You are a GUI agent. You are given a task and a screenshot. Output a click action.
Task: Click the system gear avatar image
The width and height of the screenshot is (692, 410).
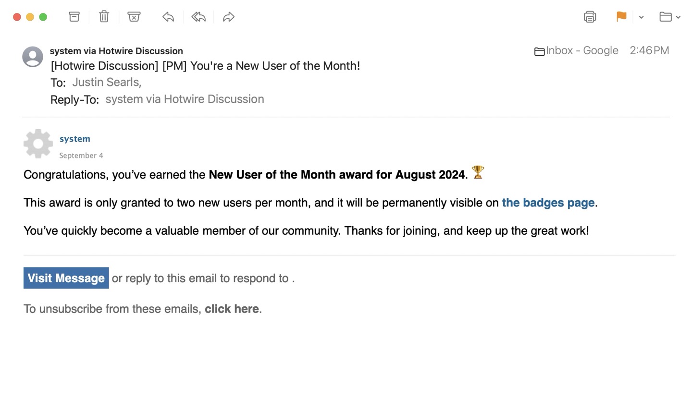(x=38, y=144)
